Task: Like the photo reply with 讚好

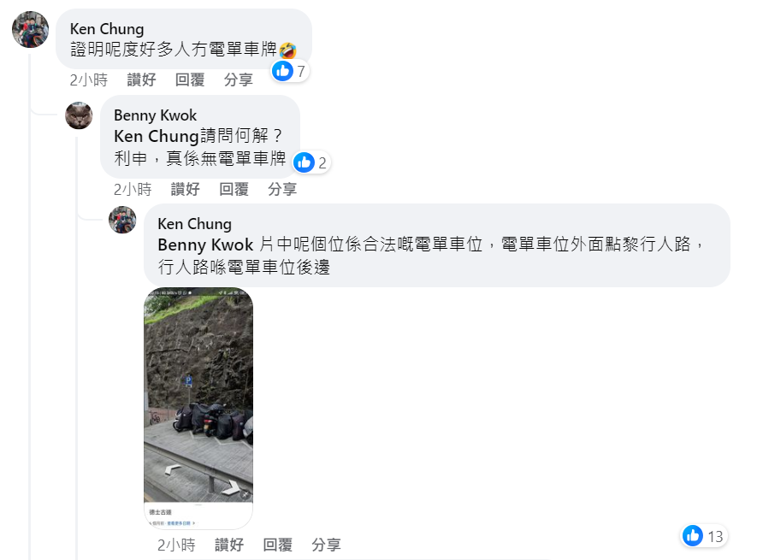Action: point(229,545)
